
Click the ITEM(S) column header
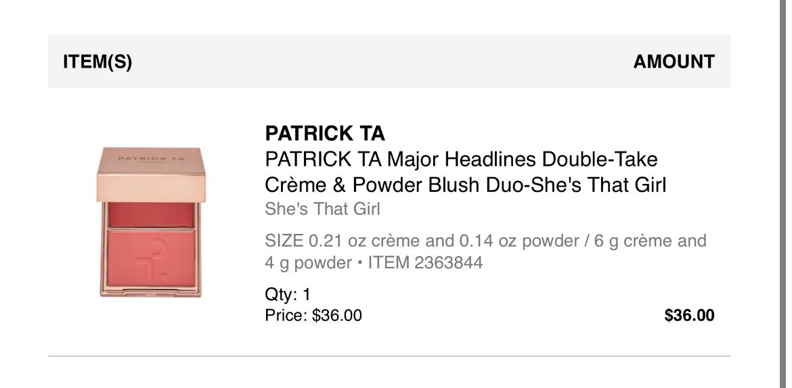click(97, 62)
